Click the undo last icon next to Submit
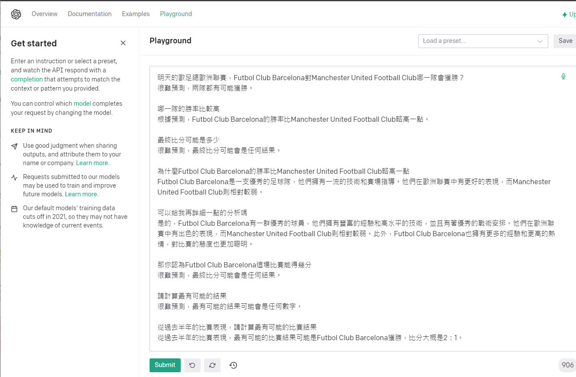576x377 pixels. click(x=192, y=365)
